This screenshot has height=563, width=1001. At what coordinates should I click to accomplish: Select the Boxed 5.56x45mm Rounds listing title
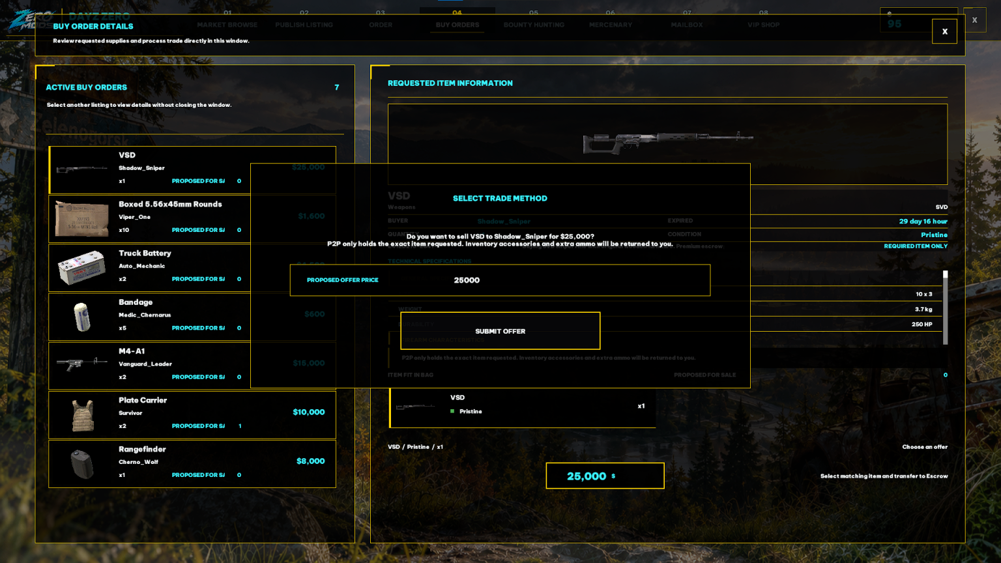[x=170, y=205]
